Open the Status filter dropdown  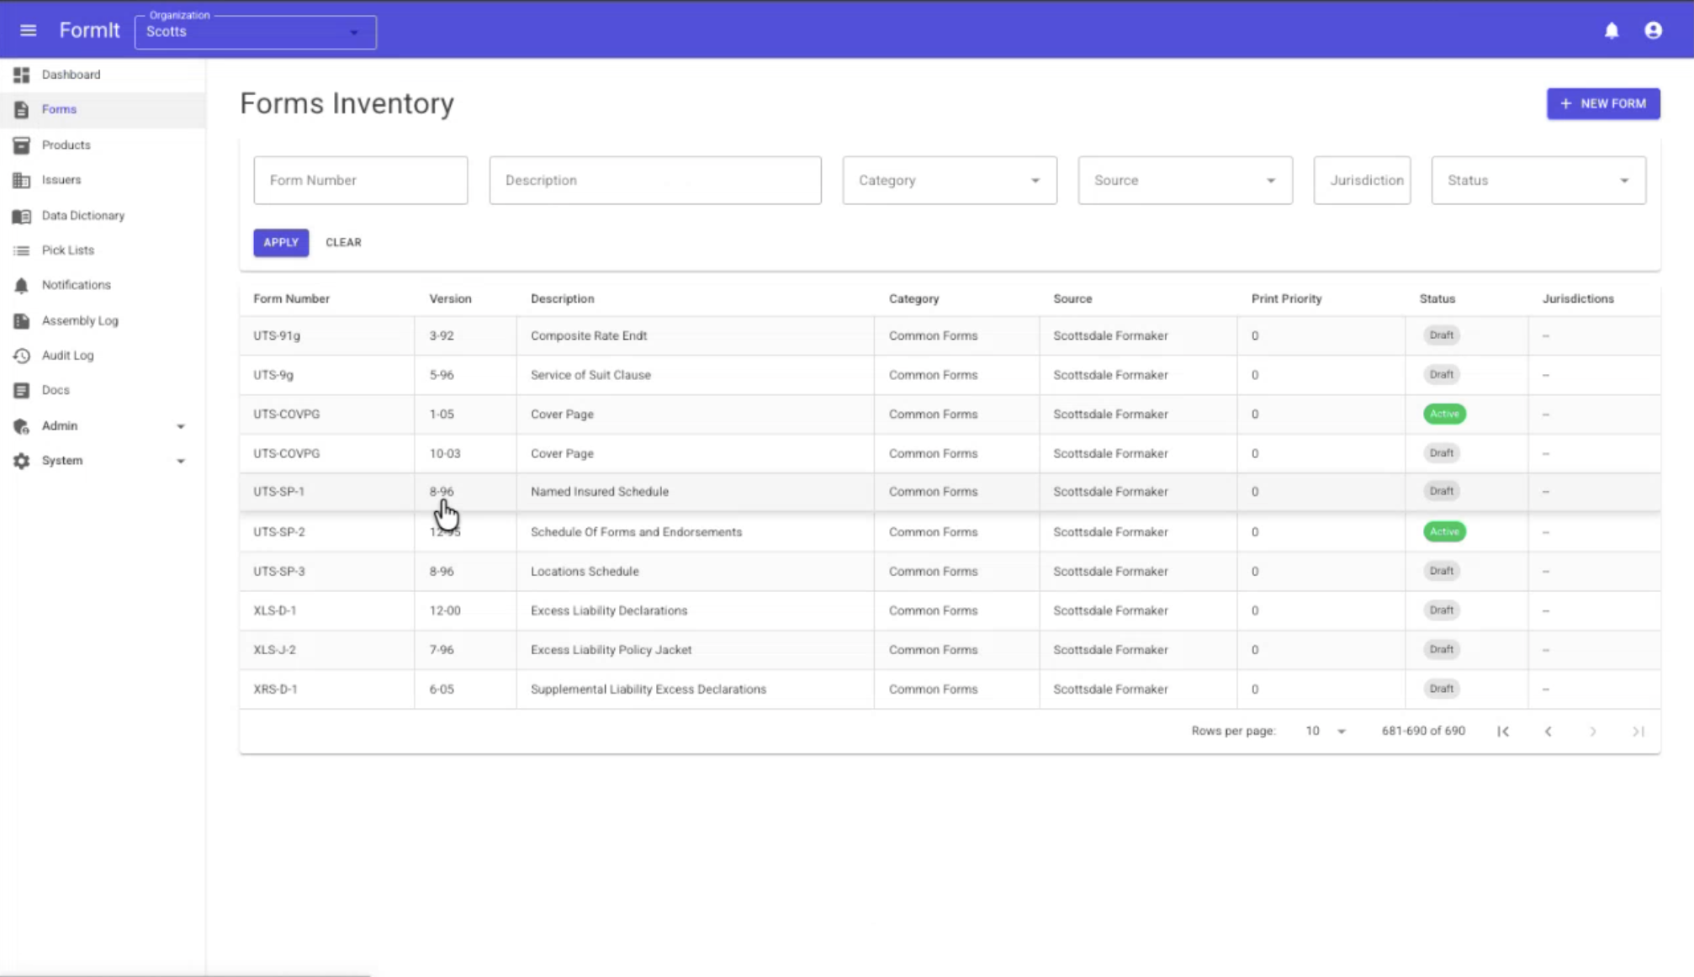pyautogui.click(x=1538, y=180)
